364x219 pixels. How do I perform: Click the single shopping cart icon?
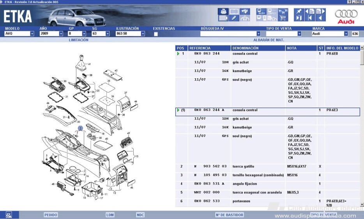[283, 18]
